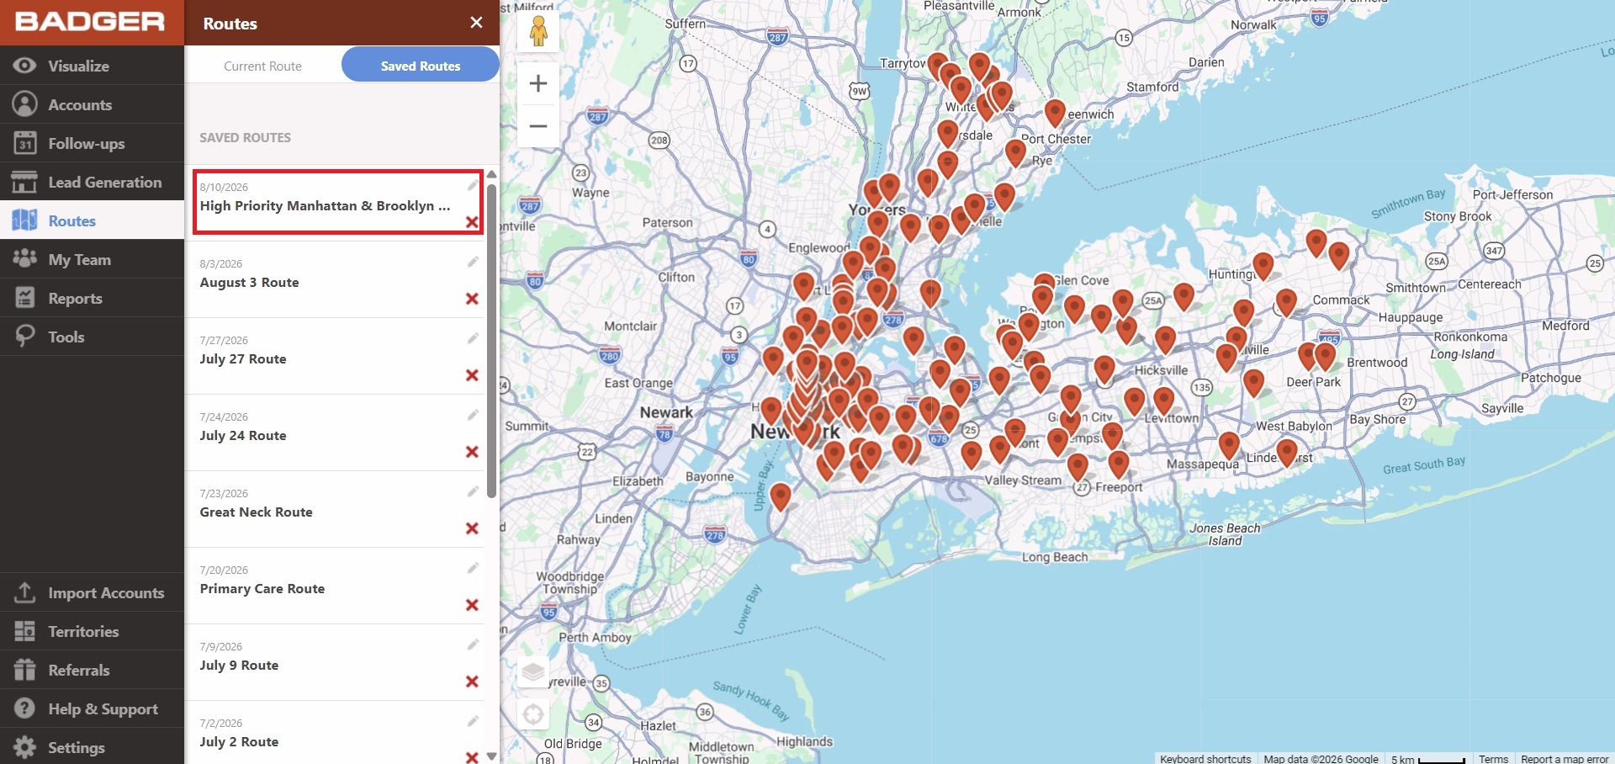Edit July 9 Route with pencil icon
Viewport: 1615px width, 764px height.
[x=473, y=645]
